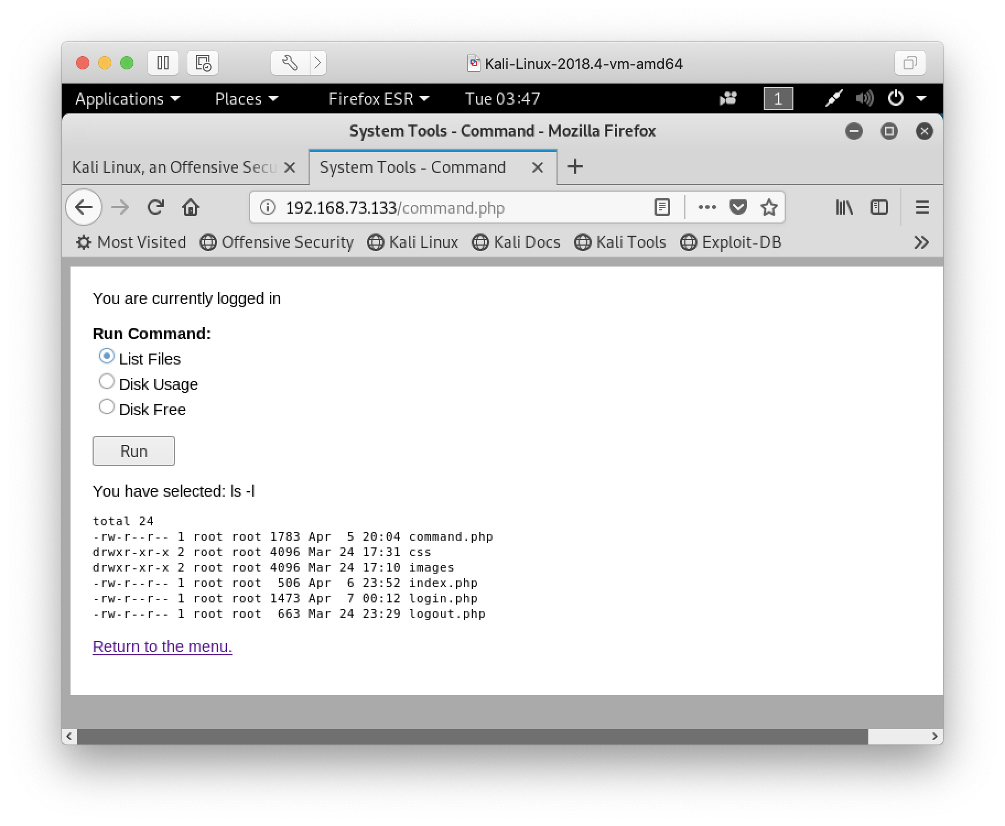The height and width of the screenshot is (826, 1005).
Task: Go back to the previous page
Action: [84, 208]
